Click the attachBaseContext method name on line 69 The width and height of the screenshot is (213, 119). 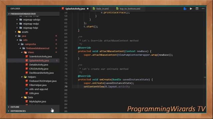(112, 51)
